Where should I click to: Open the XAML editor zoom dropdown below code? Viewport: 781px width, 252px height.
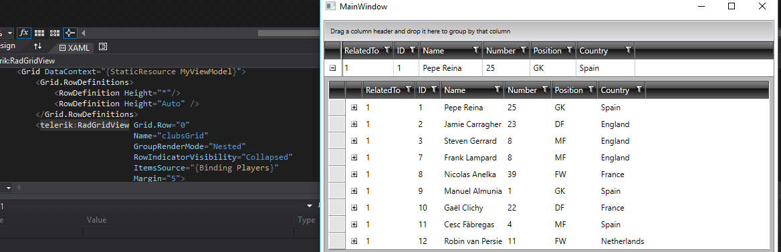[9, 188]
